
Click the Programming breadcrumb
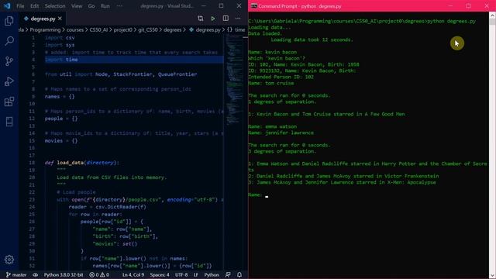(x=45, y=29)
